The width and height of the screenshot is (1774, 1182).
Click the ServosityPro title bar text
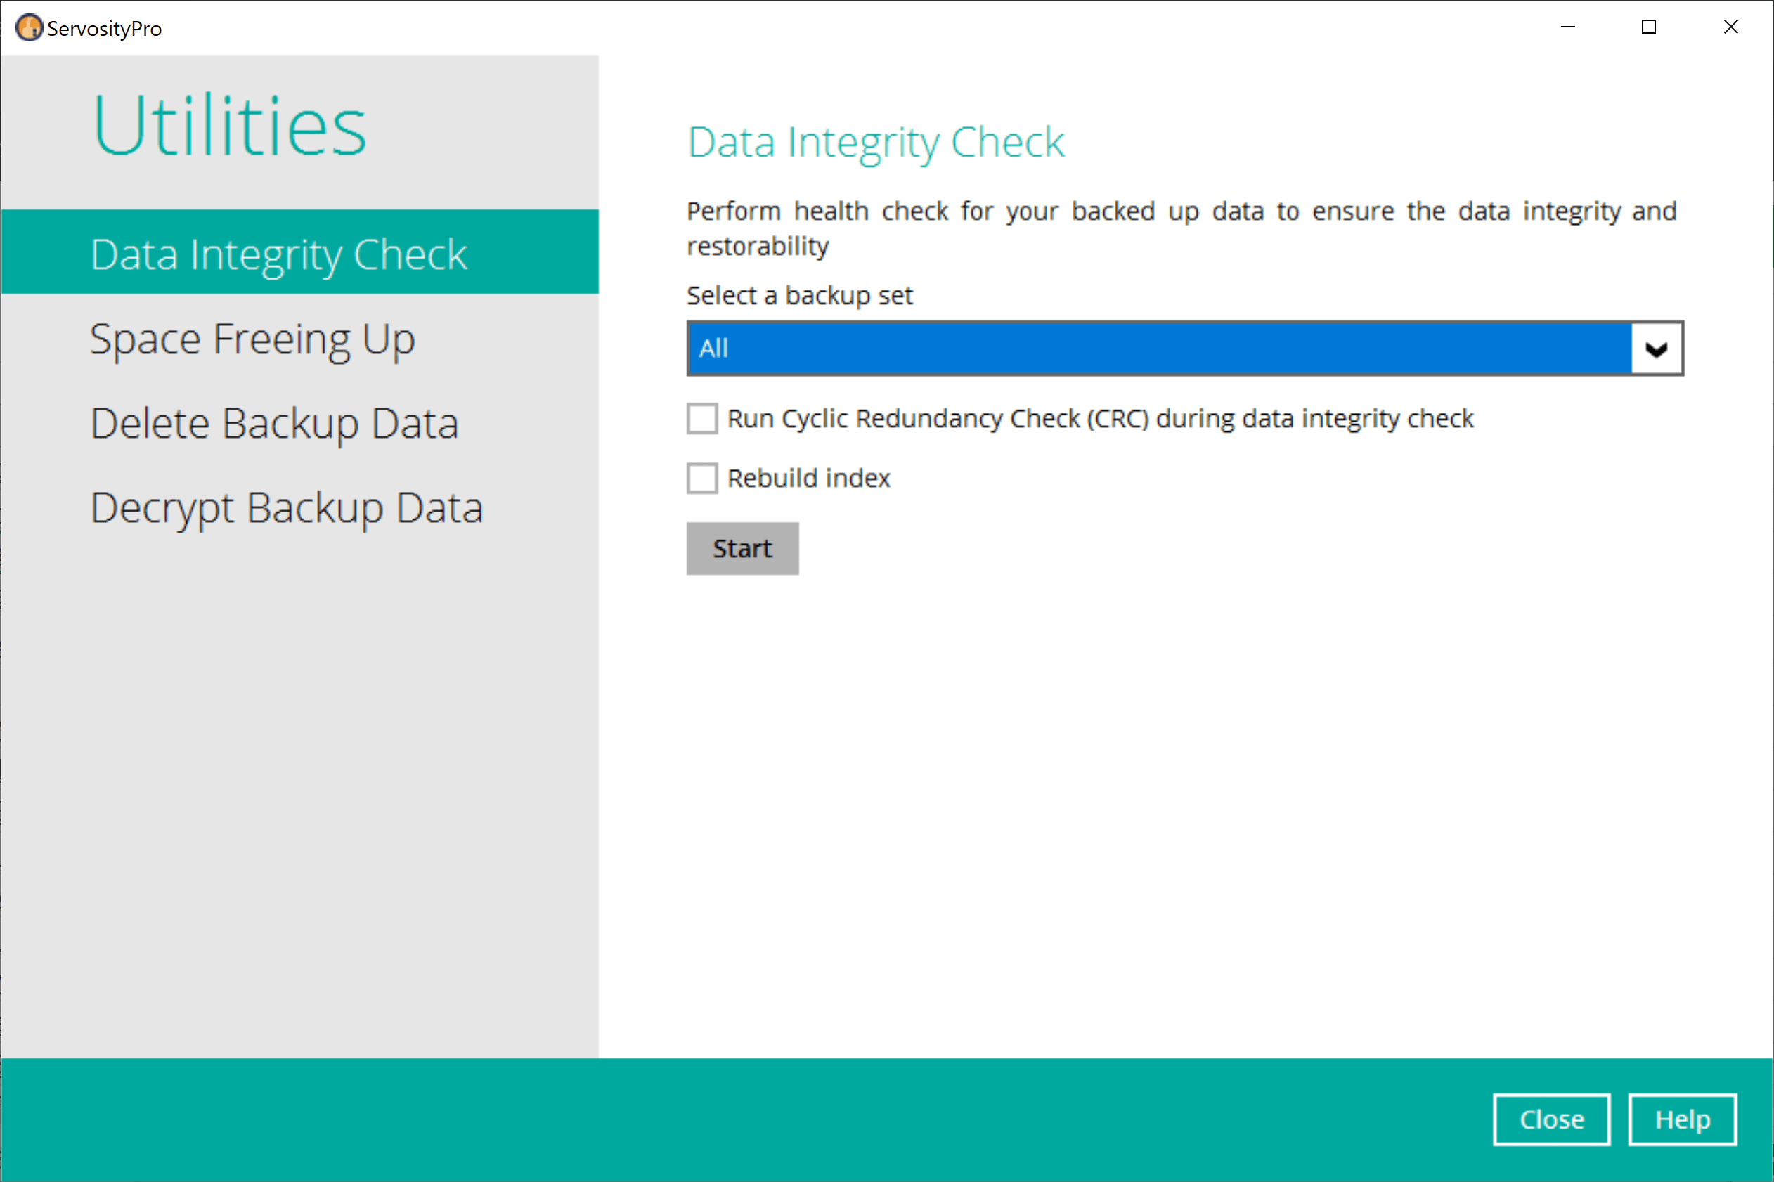(103, 27)
